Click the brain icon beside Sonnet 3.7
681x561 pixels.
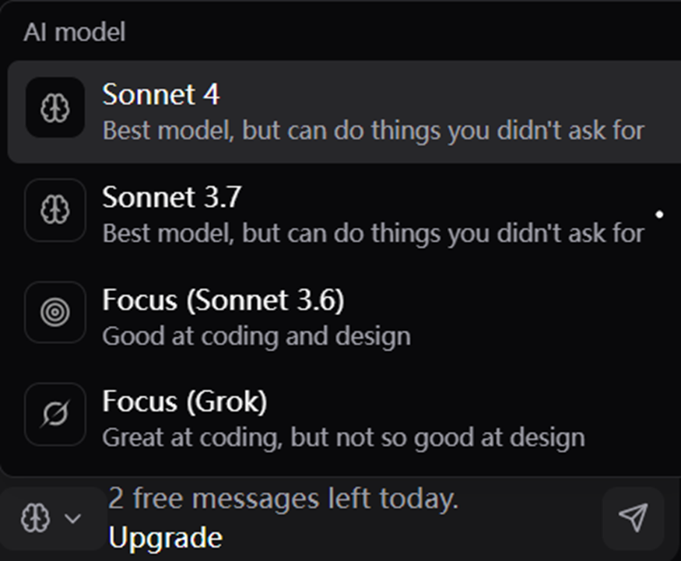pyautogui.click(x=54, y=210)
